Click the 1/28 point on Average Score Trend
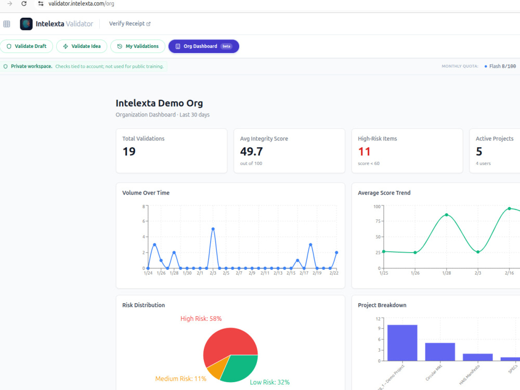The height and width of the screenshot is (390, 520). coord(446,215)
